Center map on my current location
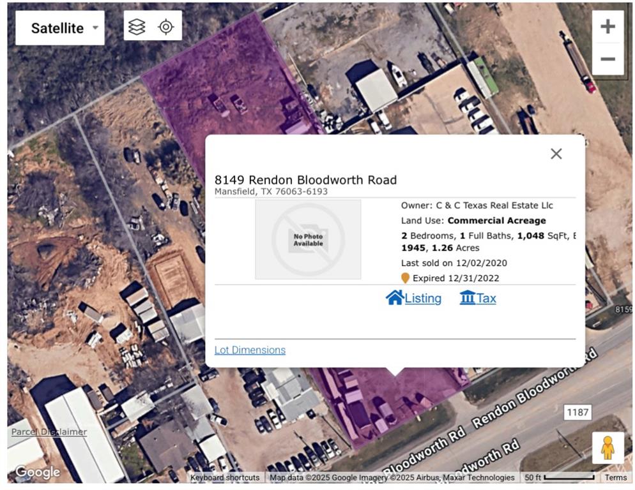The height and width of the screenshot is (490, 635). click(166, 27)
